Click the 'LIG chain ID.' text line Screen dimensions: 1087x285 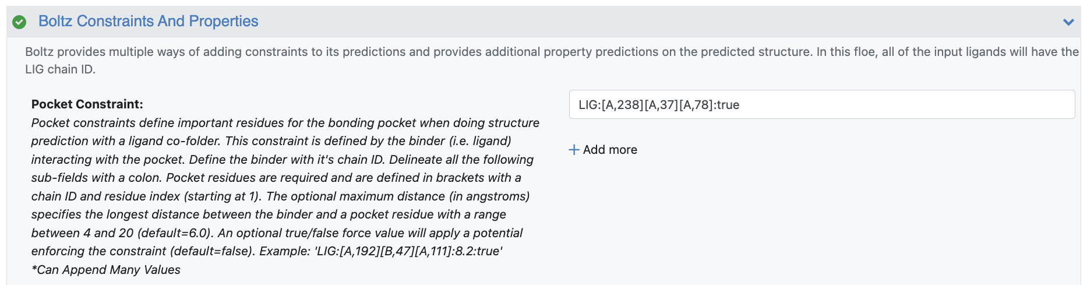coord(60,69)
